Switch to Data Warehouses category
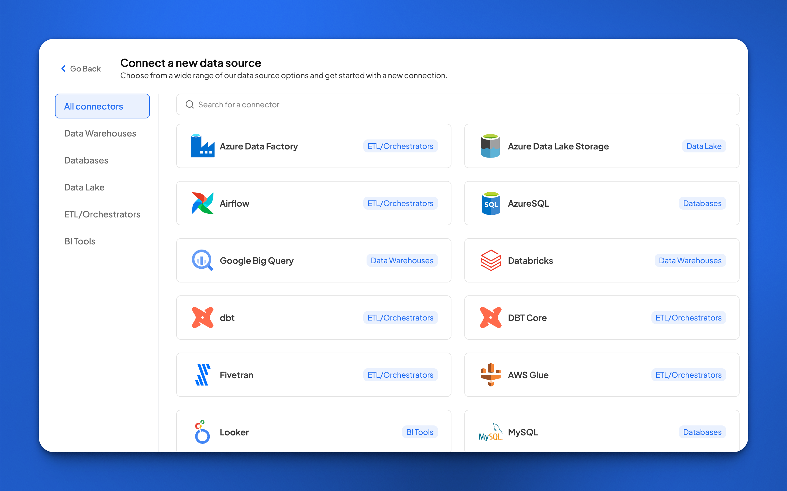787x491 pixels. coord(100,133)
